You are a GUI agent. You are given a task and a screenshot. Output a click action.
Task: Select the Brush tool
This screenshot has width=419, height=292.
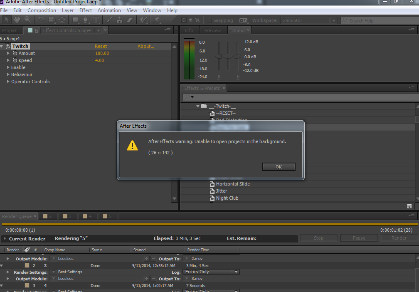pos(110,20)
